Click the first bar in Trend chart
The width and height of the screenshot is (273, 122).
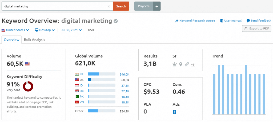coord(214,94)
